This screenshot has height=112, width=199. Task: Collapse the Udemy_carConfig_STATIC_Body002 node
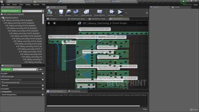pos(3,20)
